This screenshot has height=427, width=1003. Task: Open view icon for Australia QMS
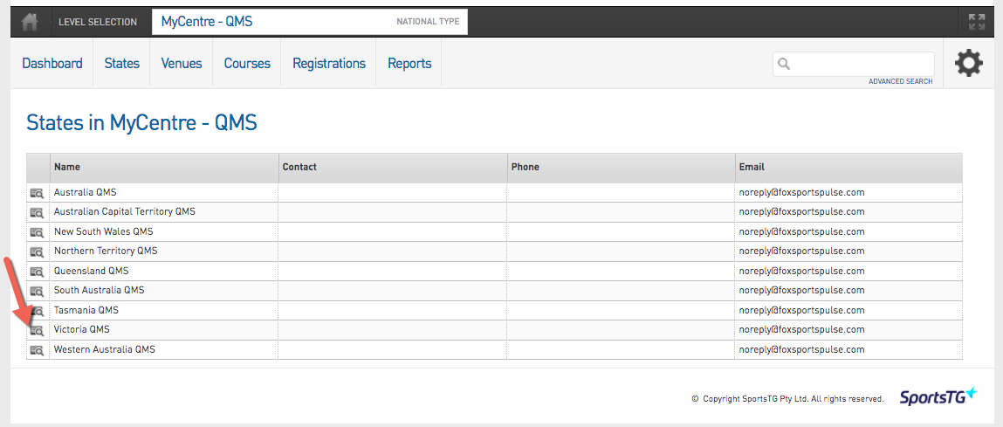coord(38,193)
